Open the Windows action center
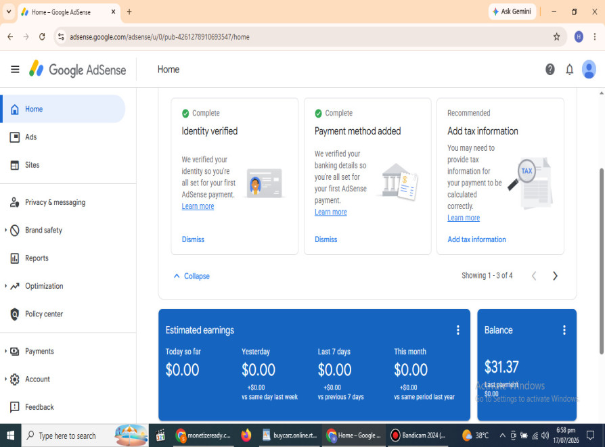This screenshot has height=447, width=605. [590, 436]
